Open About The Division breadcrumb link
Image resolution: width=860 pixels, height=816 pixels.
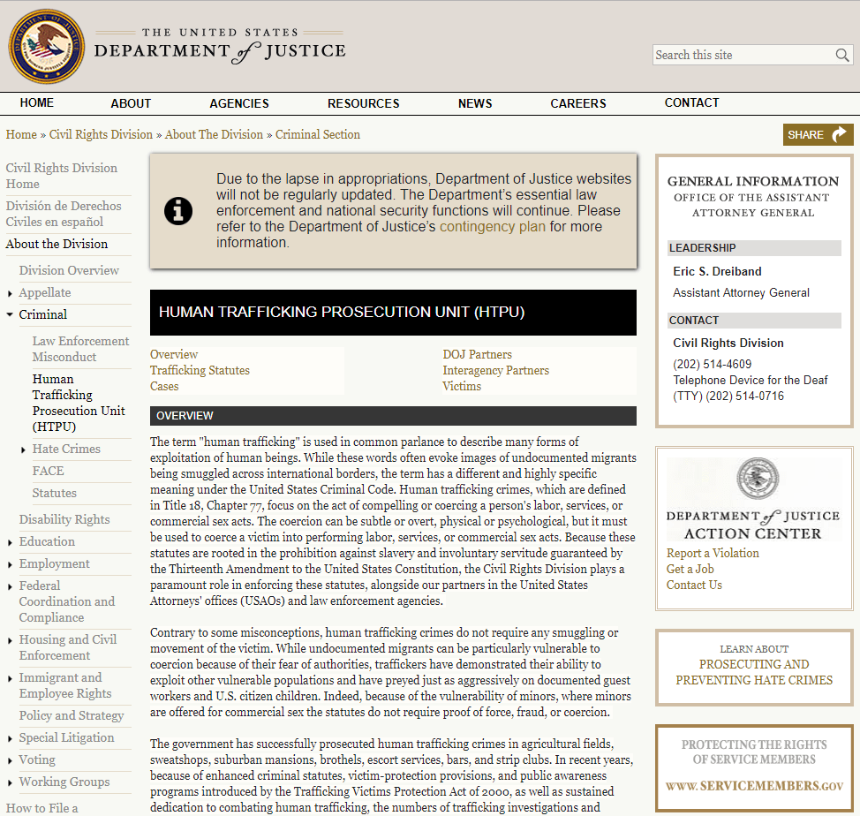[x=214, y=135]
